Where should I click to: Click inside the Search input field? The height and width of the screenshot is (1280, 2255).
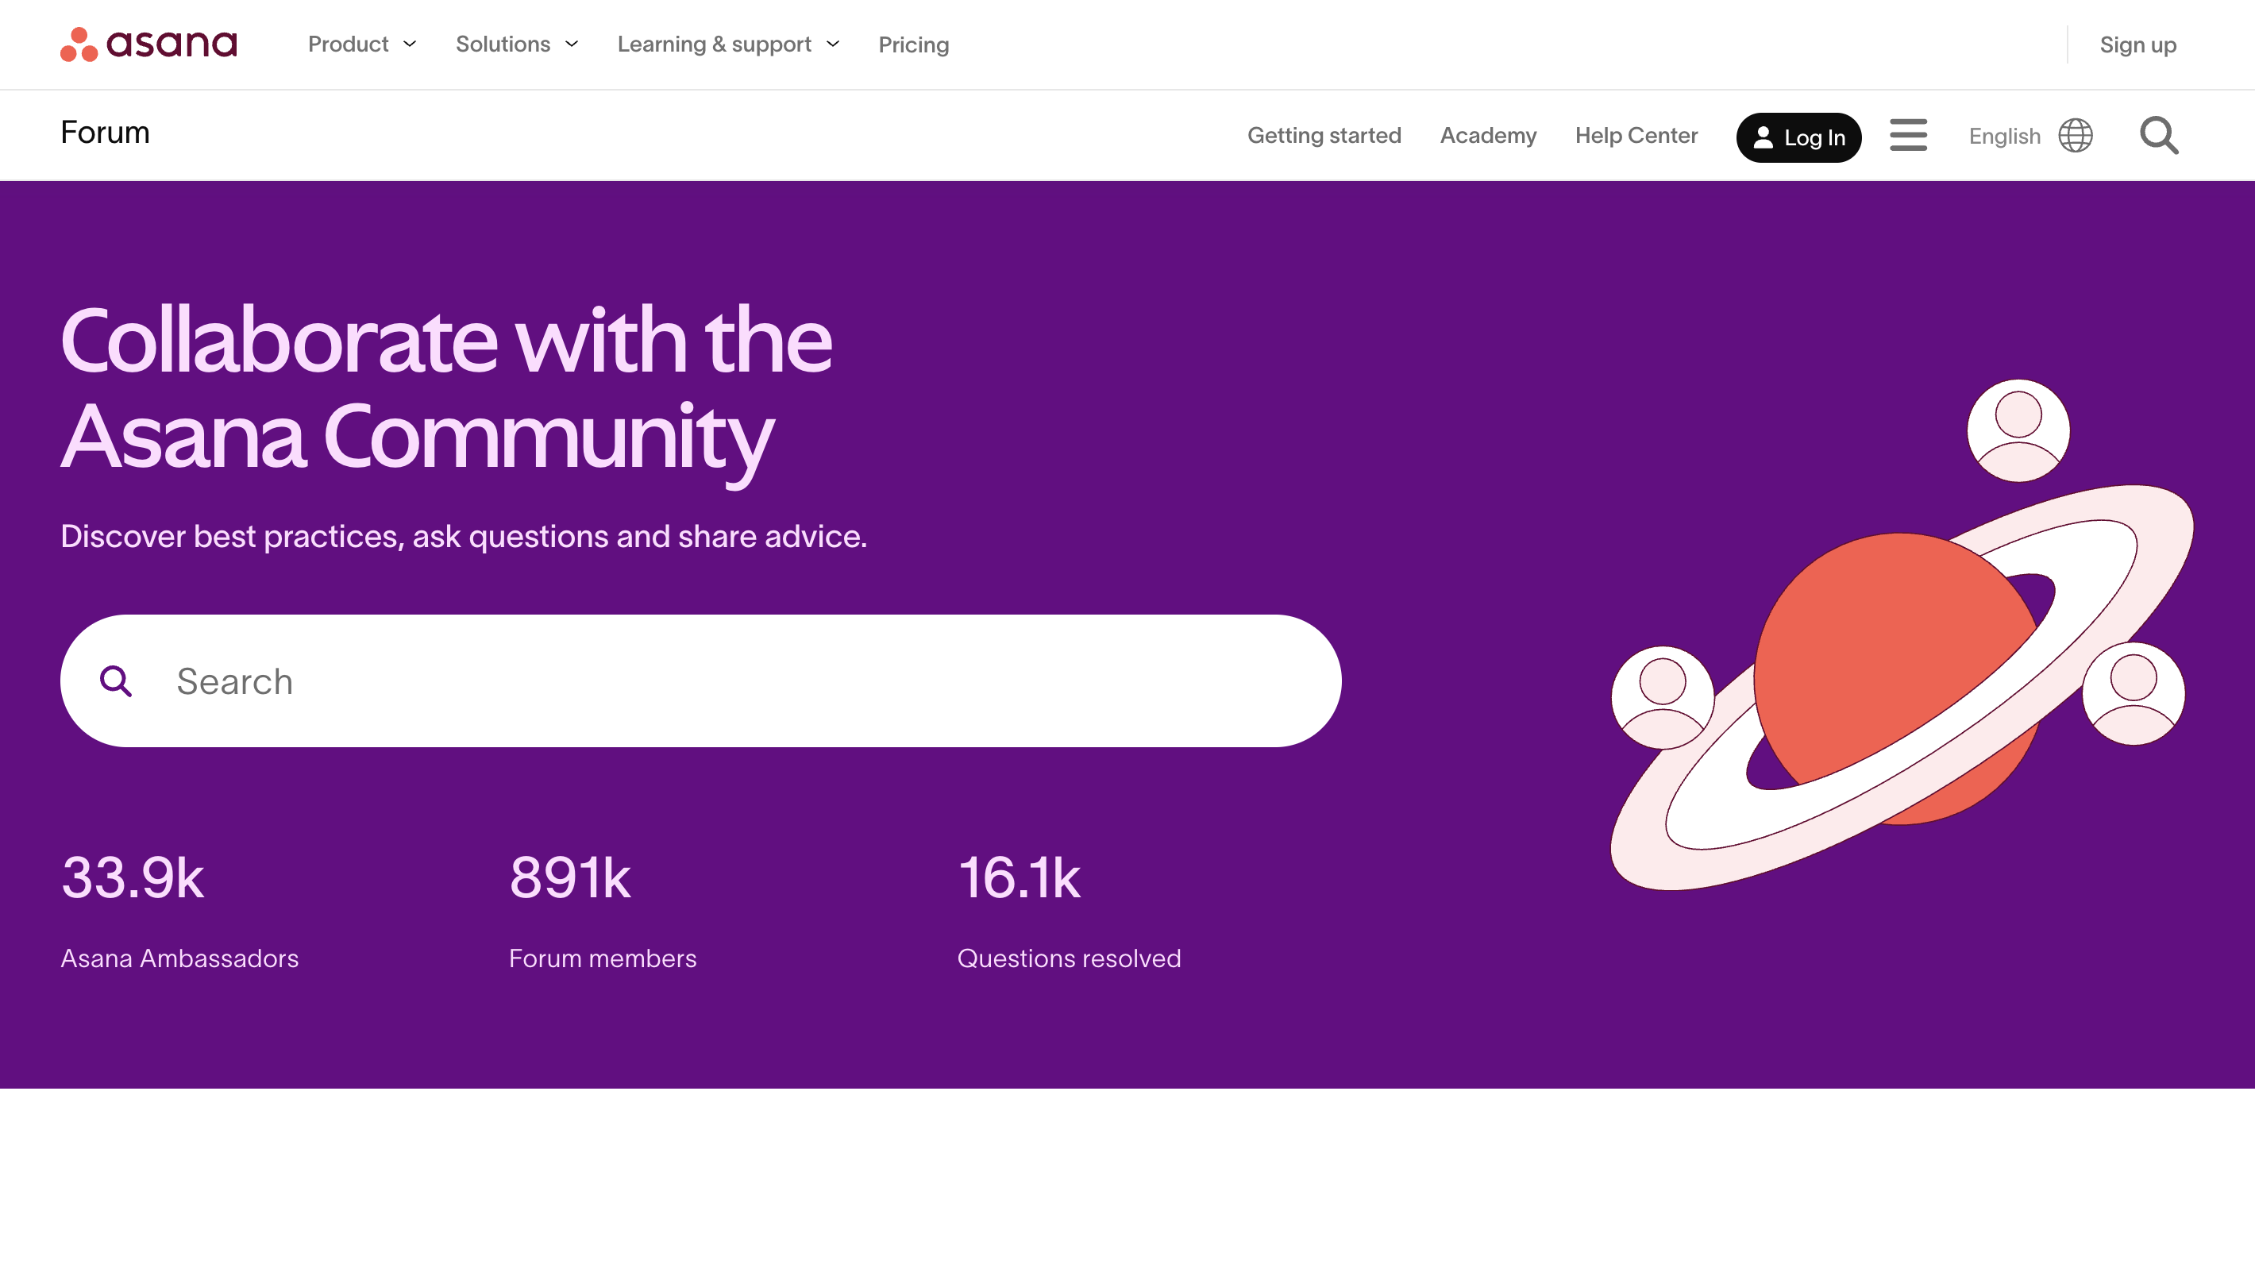527,681
